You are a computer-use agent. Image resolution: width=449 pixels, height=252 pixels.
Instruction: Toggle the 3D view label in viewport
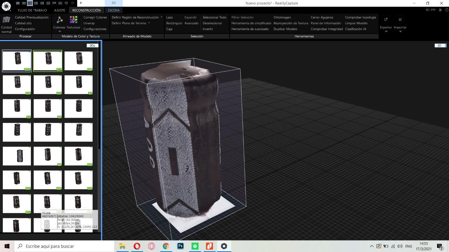click(x=439, y=45)
